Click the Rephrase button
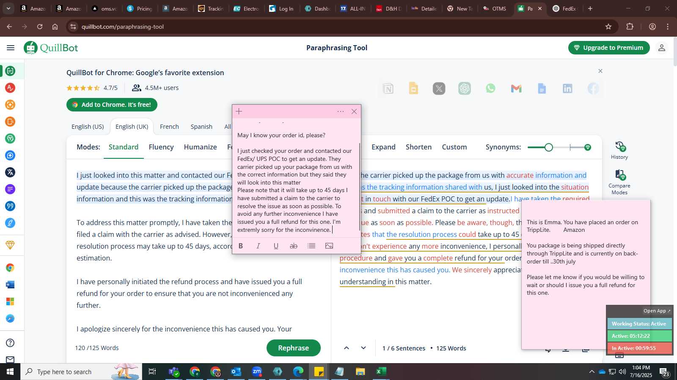677x380 pixels. (293, 348)
